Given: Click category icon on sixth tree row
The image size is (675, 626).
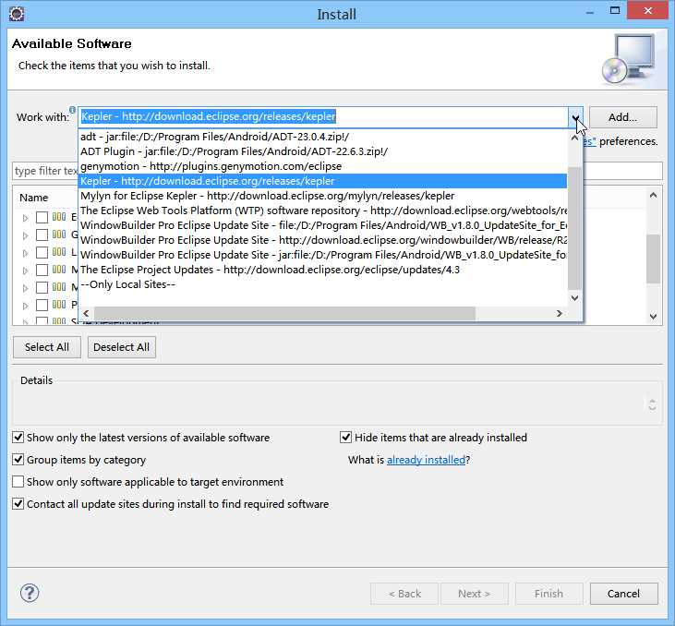Looking at the screenshot, I should pos(59,304).
